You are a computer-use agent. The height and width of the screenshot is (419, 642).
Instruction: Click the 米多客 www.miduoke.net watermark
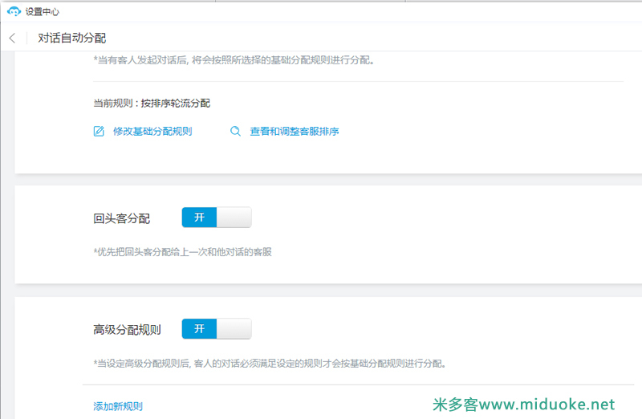point(523,404)
